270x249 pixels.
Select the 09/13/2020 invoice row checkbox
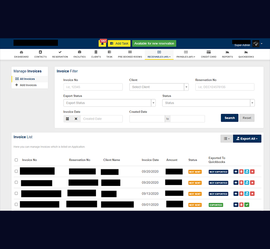(x=16, y=193)
